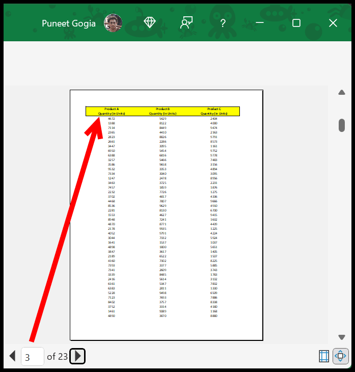Click the scroll up arrow in preview
355x372 pixels.
coord(342,93)
